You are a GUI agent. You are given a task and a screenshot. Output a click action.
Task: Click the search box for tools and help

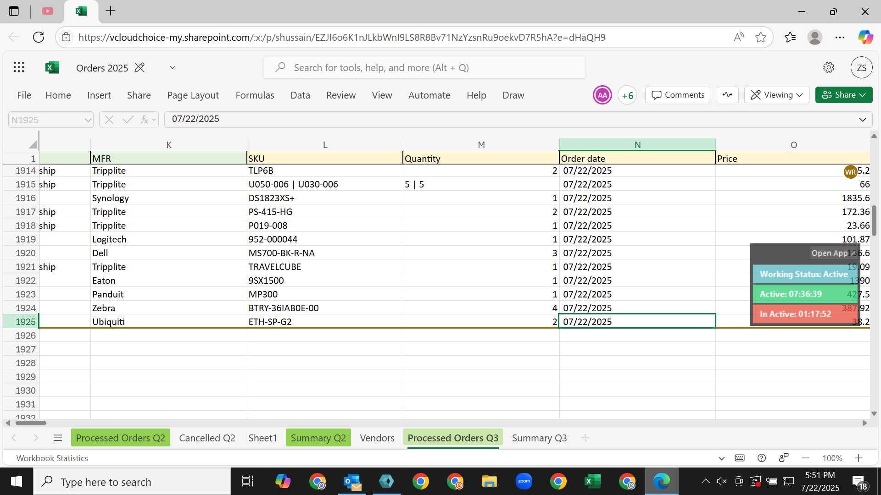pyautogui.click(x=424, y=67)
